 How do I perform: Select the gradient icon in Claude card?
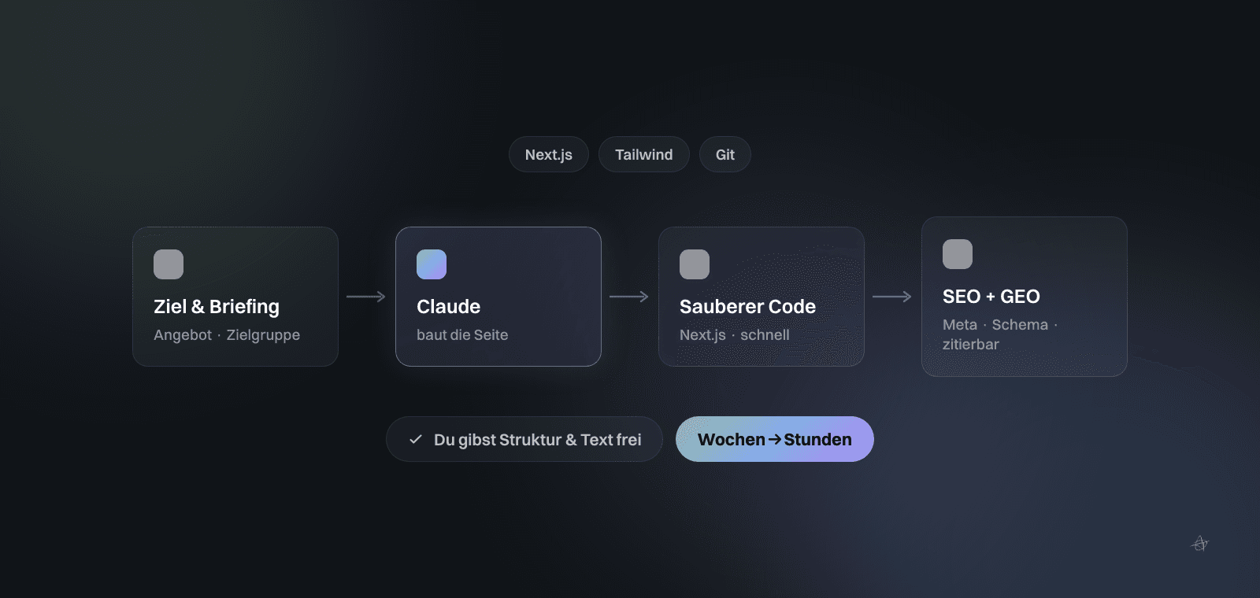(432, 264)
